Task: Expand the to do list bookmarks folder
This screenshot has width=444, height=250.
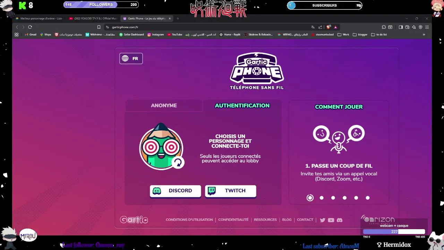Action: pos(379,34)
